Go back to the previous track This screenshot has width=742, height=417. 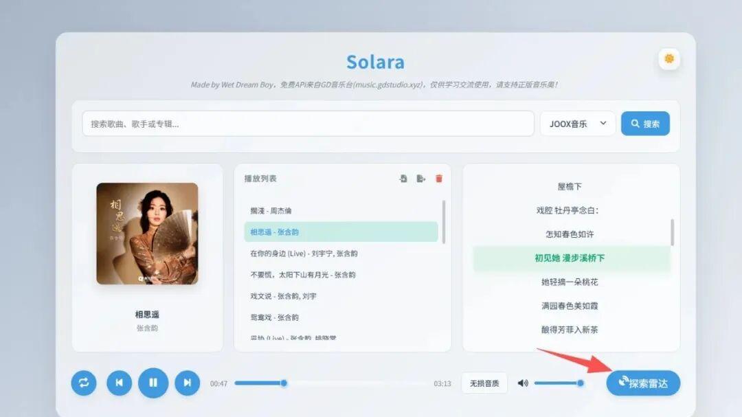(x=118, y=383)
